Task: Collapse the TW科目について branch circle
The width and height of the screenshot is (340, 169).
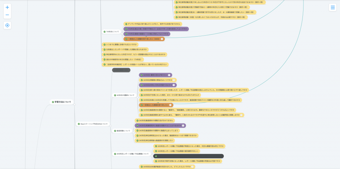Action: tap(122, 34)
